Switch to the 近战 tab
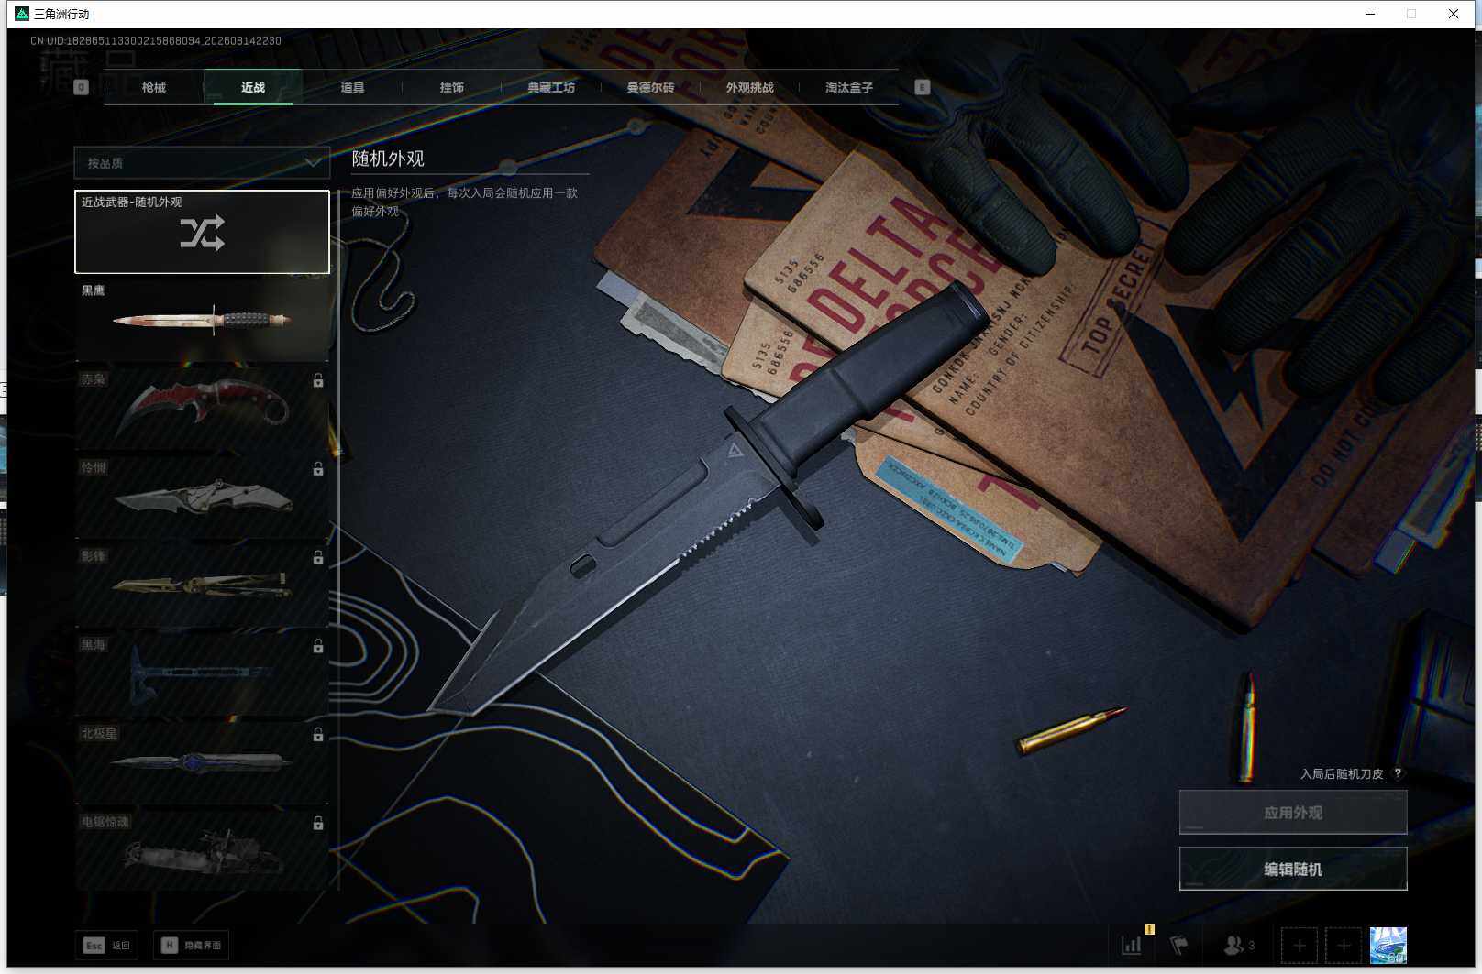 253,87
